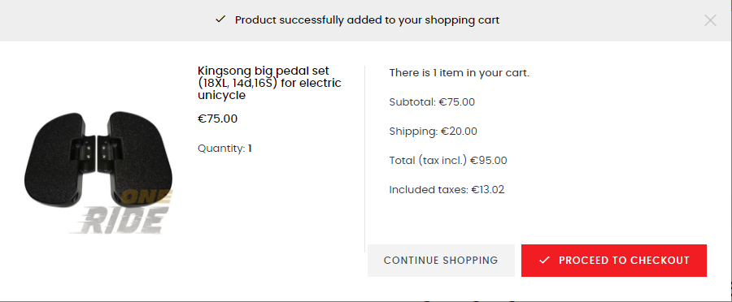This screenshot has width=732, height=302.
Task: Select the Included taxes: €13.02 line
Action: click(447, 190)
